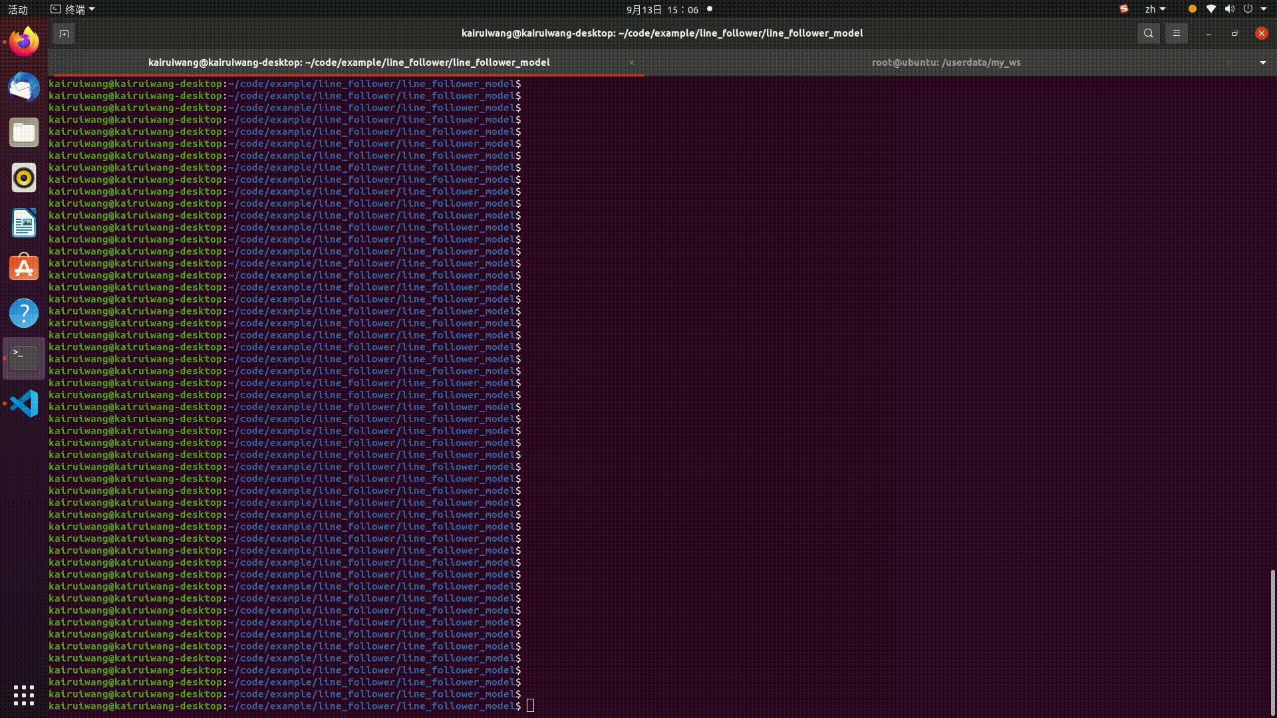This screenshot has width=1277, height=718.
Task: Close the line_follower_model terminal tab
Action: tap(632, 62)
